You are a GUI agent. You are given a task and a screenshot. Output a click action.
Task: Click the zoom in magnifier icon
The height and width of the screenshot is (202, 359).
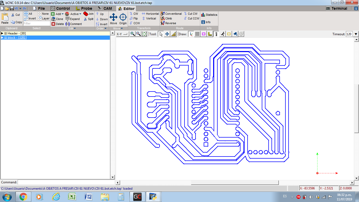tap(133, 34)
